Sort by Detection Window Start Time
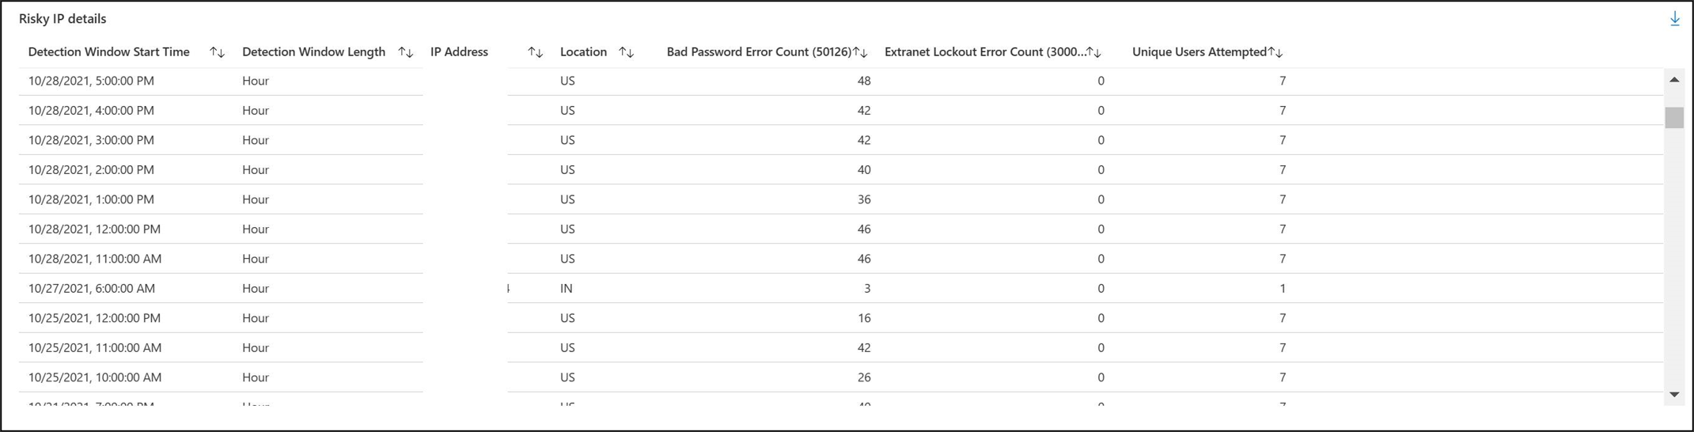The height and width of the screenshot is (432, 1694). 217,52
